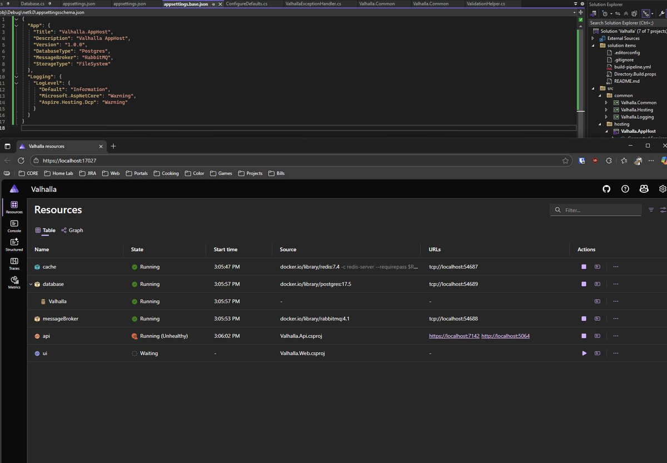The height and width of the screenshot is (463, 667).
Task: Focus the Filter resources input
Action: (x=595, y=210)
